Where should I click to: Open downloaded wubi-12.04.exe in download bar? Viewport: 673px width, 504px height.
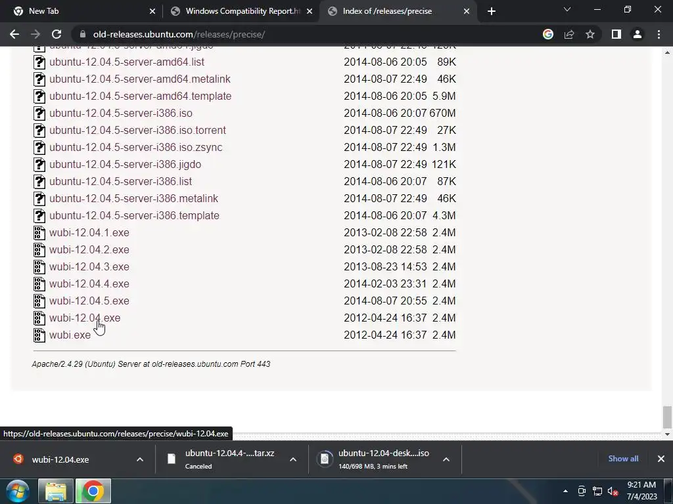(60, 459)
